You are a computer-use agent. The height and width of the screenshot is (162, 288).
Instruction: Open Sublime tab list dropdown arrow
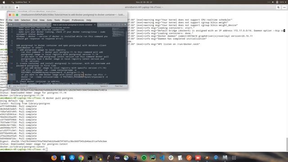coord(125,25)
